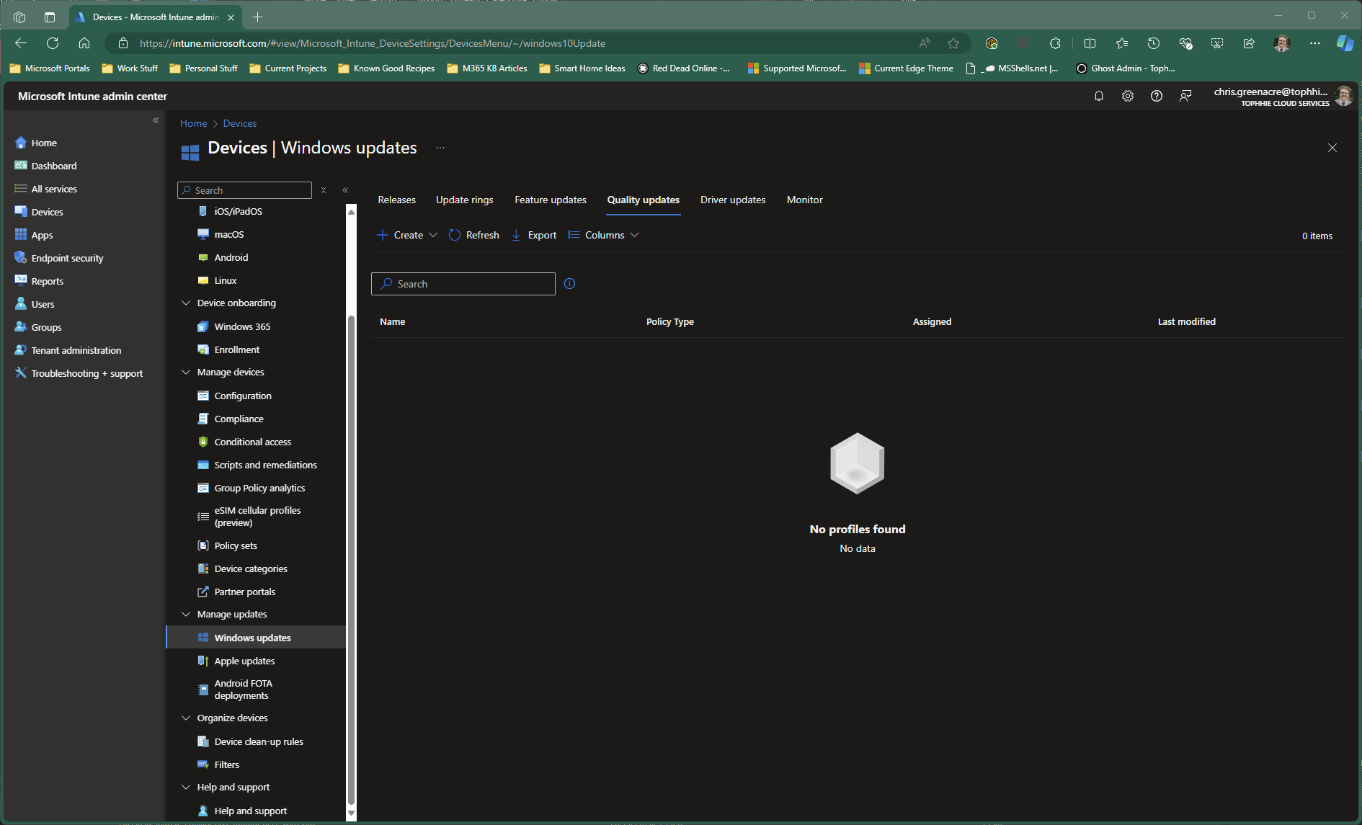Click the devices menu scrollbar thumb

[x=352, y=559]
